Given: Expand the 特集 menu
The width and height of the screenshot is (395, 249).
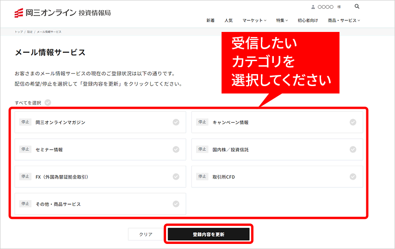Looking at the screenshot, I should 282,20.
